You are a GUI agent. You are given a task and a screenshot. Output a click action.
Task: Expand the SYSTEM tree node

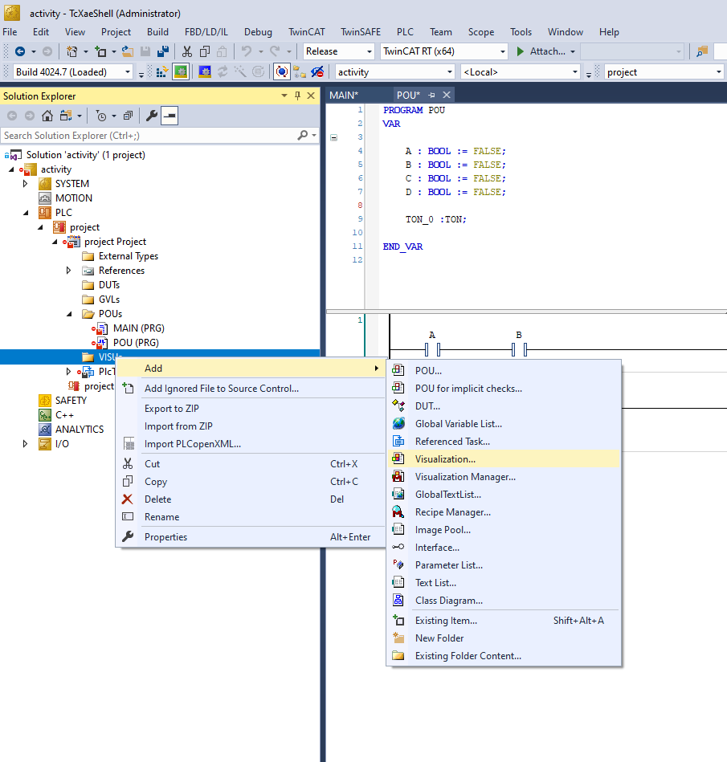click(x=25, y=184)
